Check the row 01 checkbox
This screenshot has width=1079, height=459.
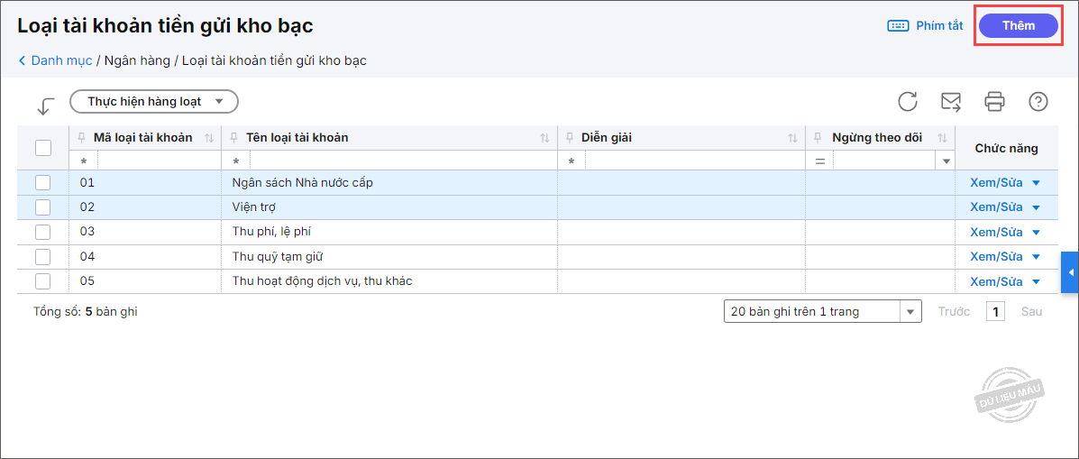point(42,183)
